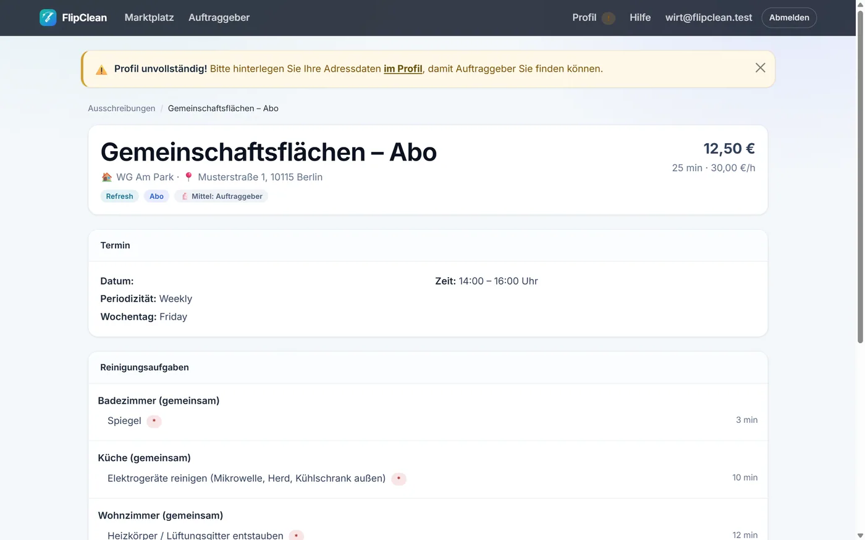Image resolution: width=865 pixels, height=540 pixels.
Task: Click the '3 min' duration value
Action: [x=747, y=420]
